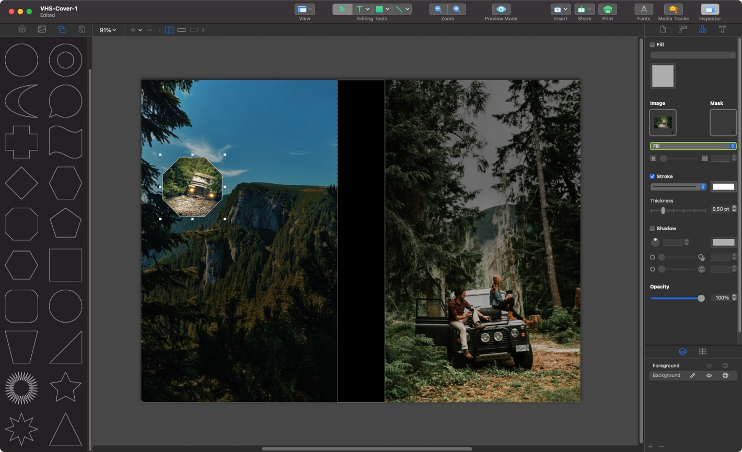Image resolution: width=742 pixels, height=452 pixels.
Task: Expand the stroke line style dropdown
Action: (x=678, y=187)
